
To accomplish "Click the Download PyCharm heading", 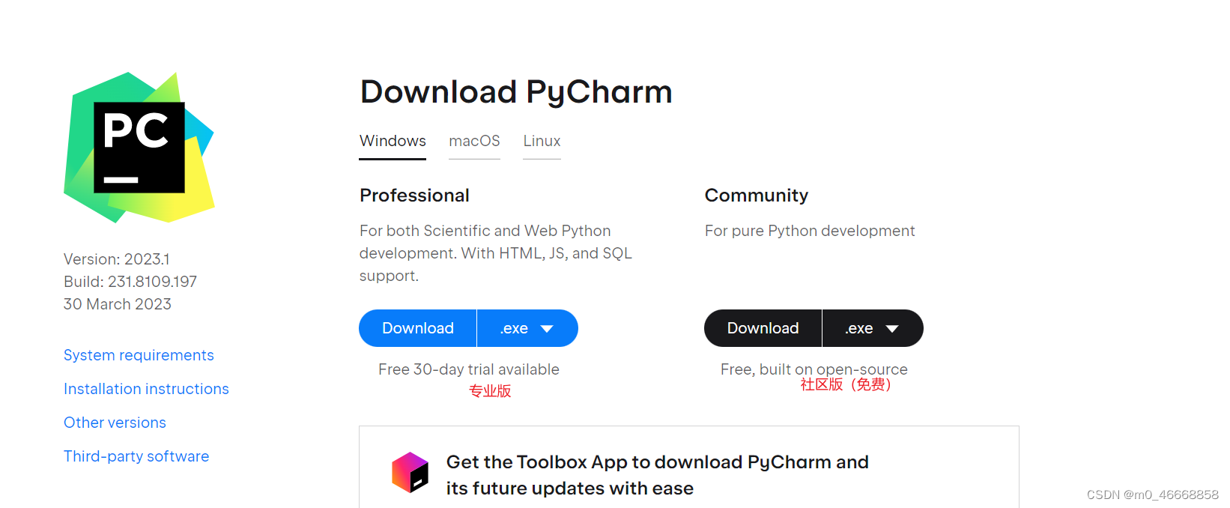I will (515, 91).
